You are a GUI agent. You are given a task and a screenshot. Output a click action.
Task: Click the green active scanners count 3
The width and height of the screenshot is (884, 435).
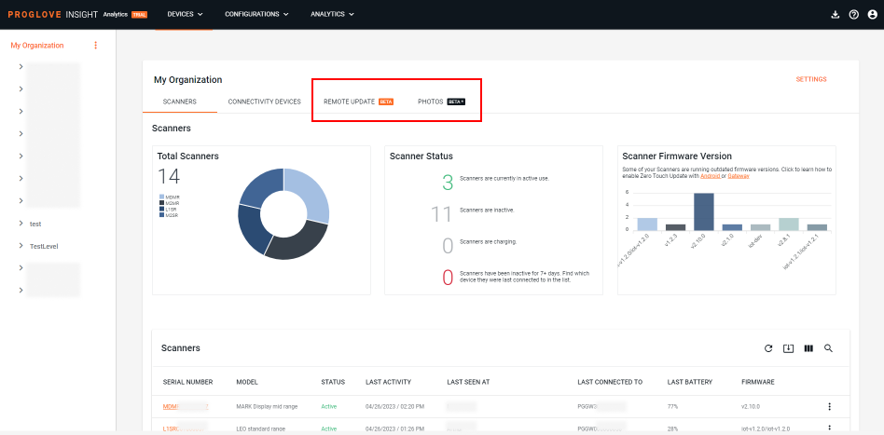pos(448,182)
